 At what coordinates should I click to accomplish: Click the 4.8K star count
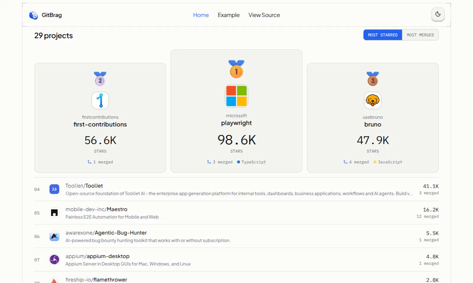click(x=432, y=257)
